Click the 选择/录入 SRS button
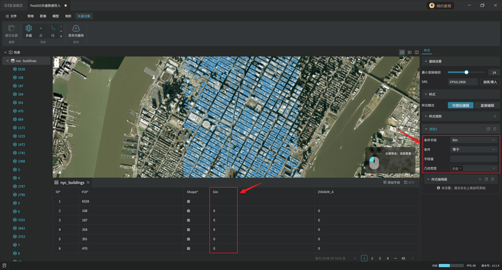Screen dimensions: 502x270 point(490,82)
